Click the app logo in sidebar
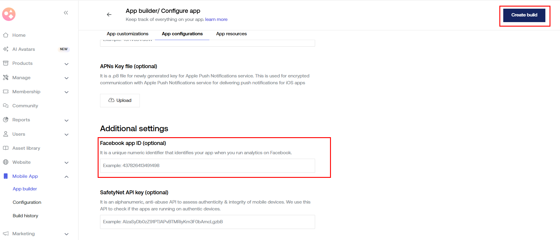Image resolution: width=560 pixels, height=240 pixels. [9, 14]
